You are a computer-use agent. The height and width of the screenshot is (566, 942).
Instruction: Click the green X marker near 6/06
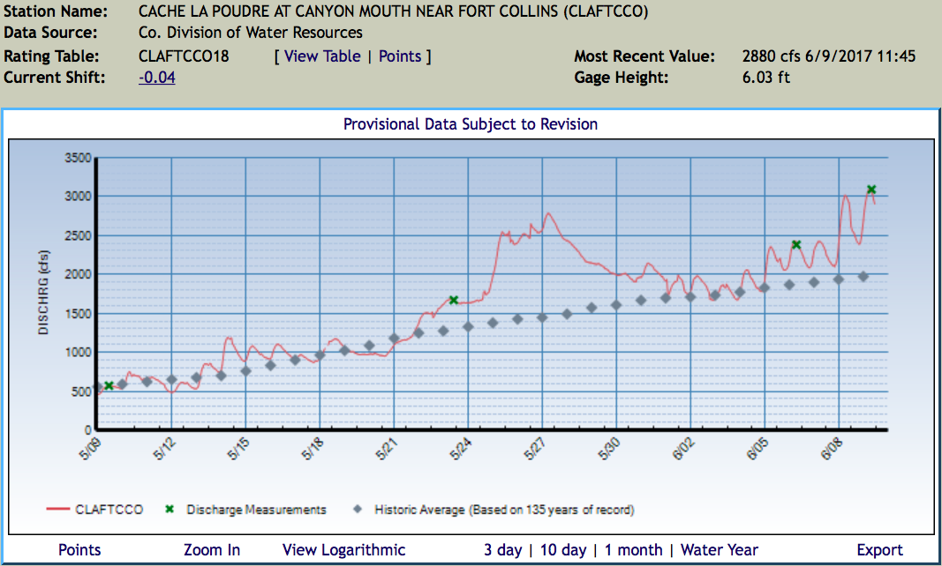coord(795,244)
